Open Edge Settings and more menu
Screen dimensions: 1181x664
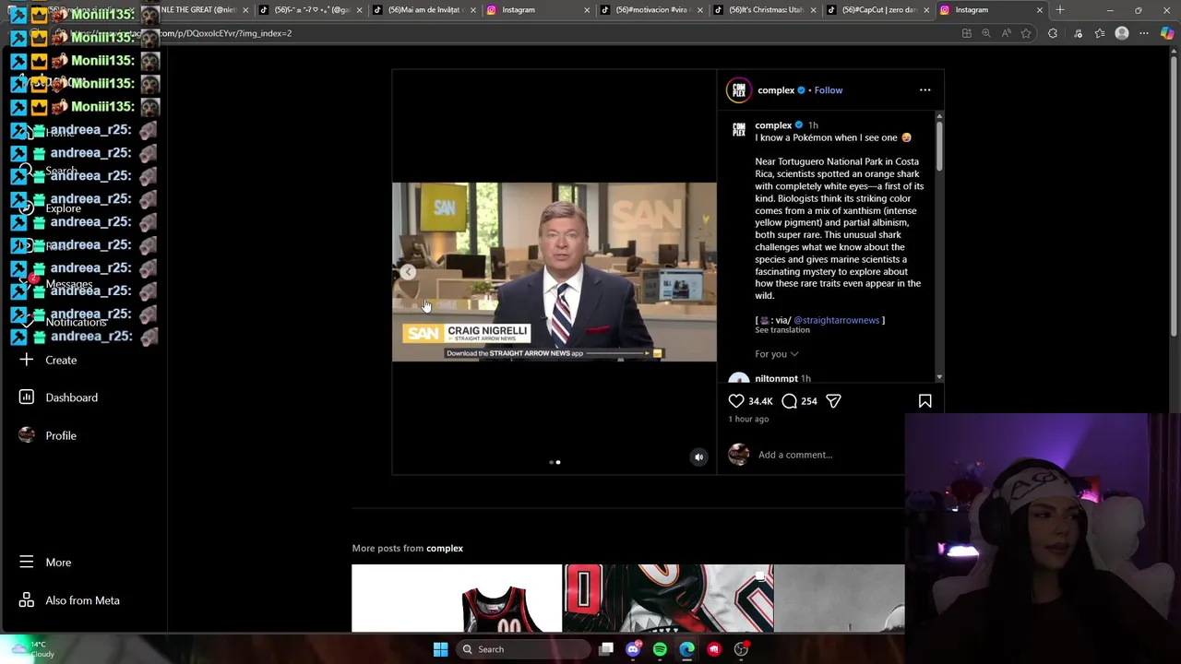1144,33
